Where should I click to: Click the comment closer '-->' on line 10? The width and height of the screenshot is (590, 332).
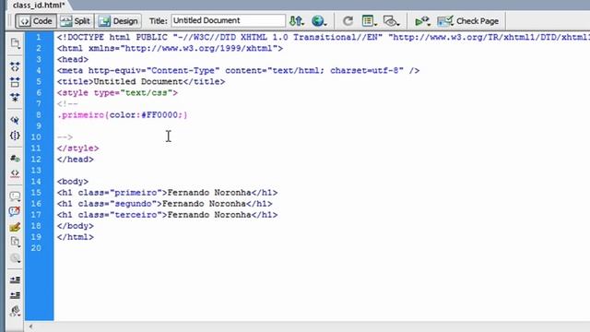(x=65, y=137)
